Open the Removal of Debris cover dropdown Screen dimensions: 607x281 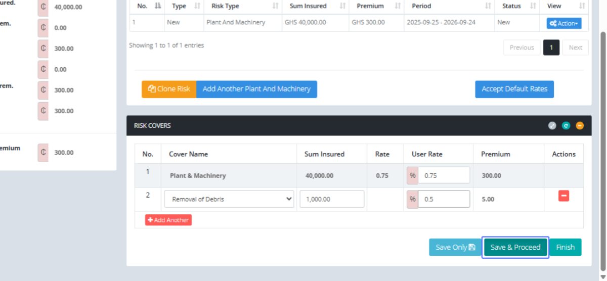pos(229,199)
